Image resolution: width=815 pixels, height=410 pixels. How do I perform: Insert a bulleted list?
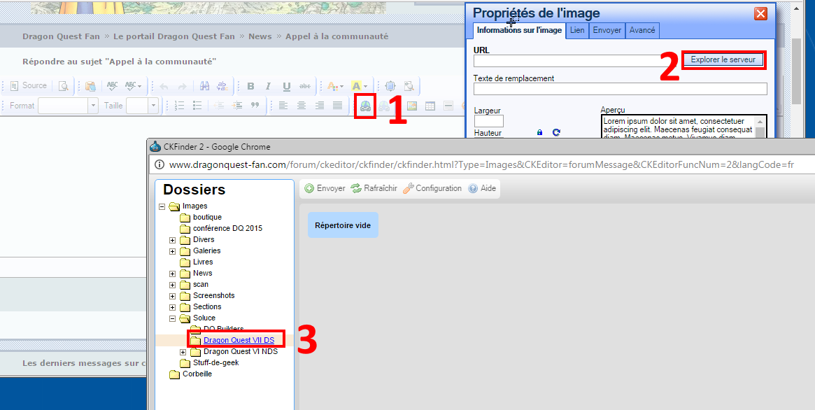click(x=197, y=106)
